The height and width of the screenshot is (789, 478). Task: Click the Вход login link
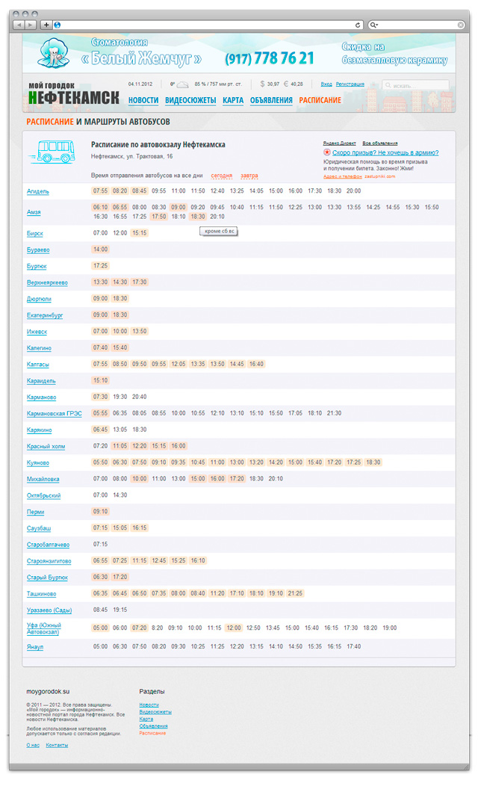click(326, 84)
